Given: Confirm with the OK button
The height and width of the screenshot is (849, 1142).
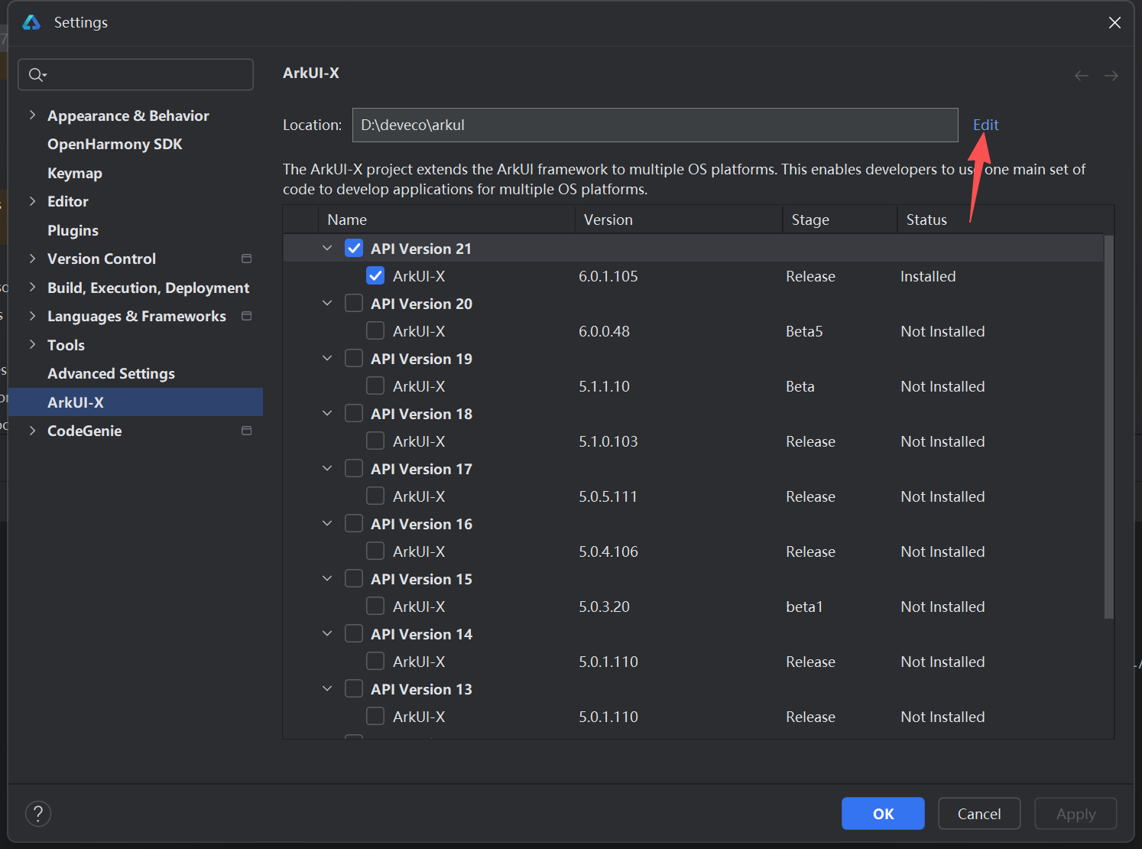Looking at the screenshot, I should tap(883, 814).
